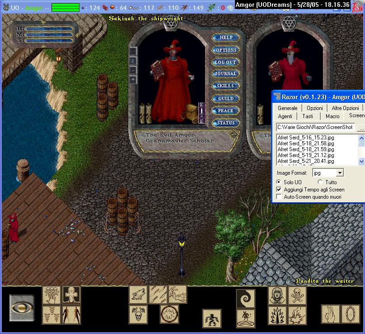Viewport: 365px width, 334px height.
Task: Cast the skull and crossbones poison icon
Action: pyautogui.click(x=297, y=296)
